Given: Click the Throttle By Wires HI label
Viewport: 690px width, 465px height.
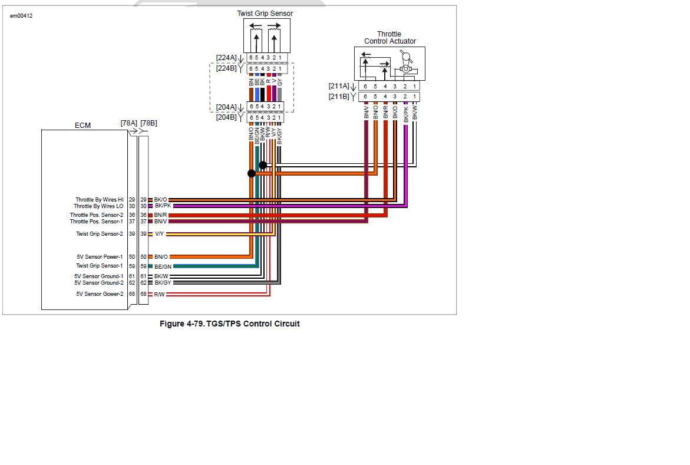Looking at the screenshot, I should (x=100, y=199).
